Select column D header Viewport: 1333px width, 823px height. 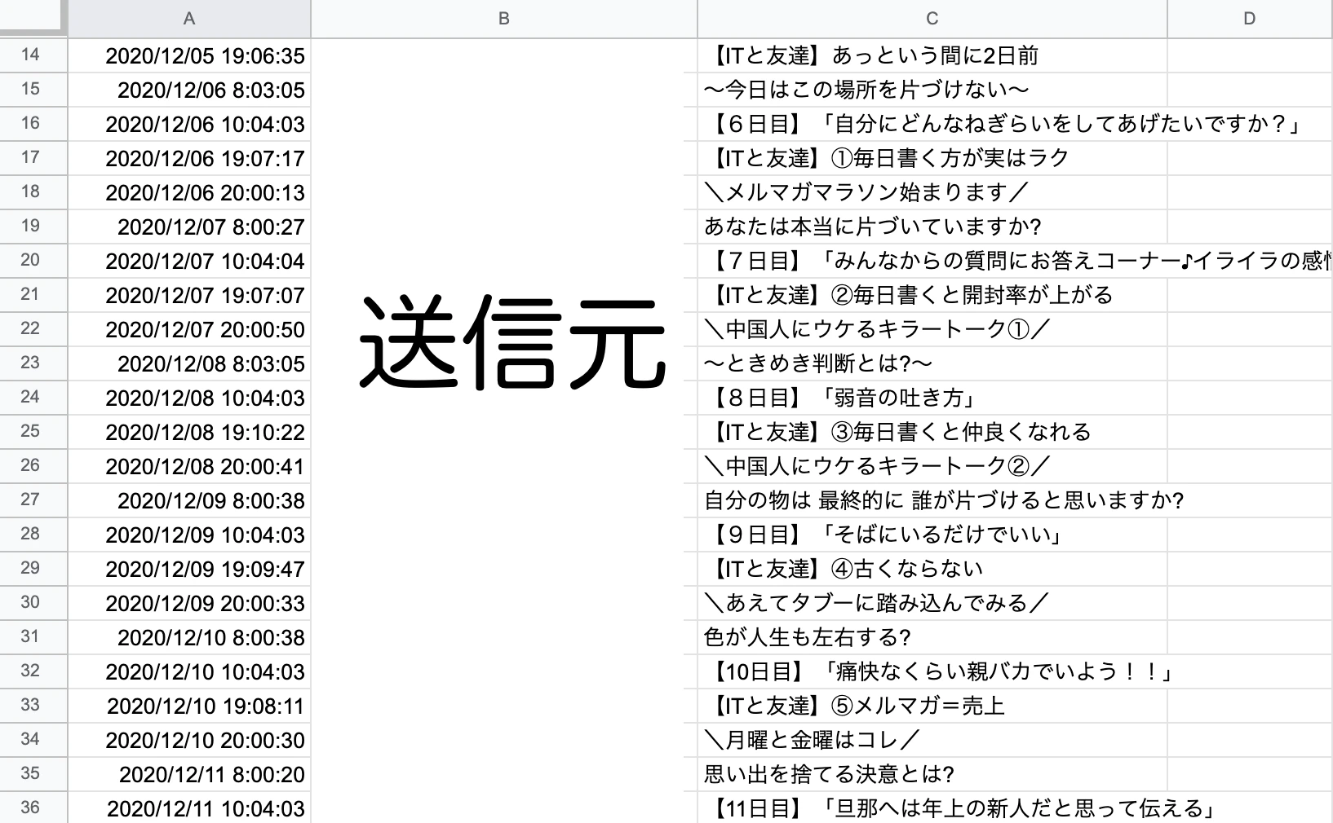1250,18
